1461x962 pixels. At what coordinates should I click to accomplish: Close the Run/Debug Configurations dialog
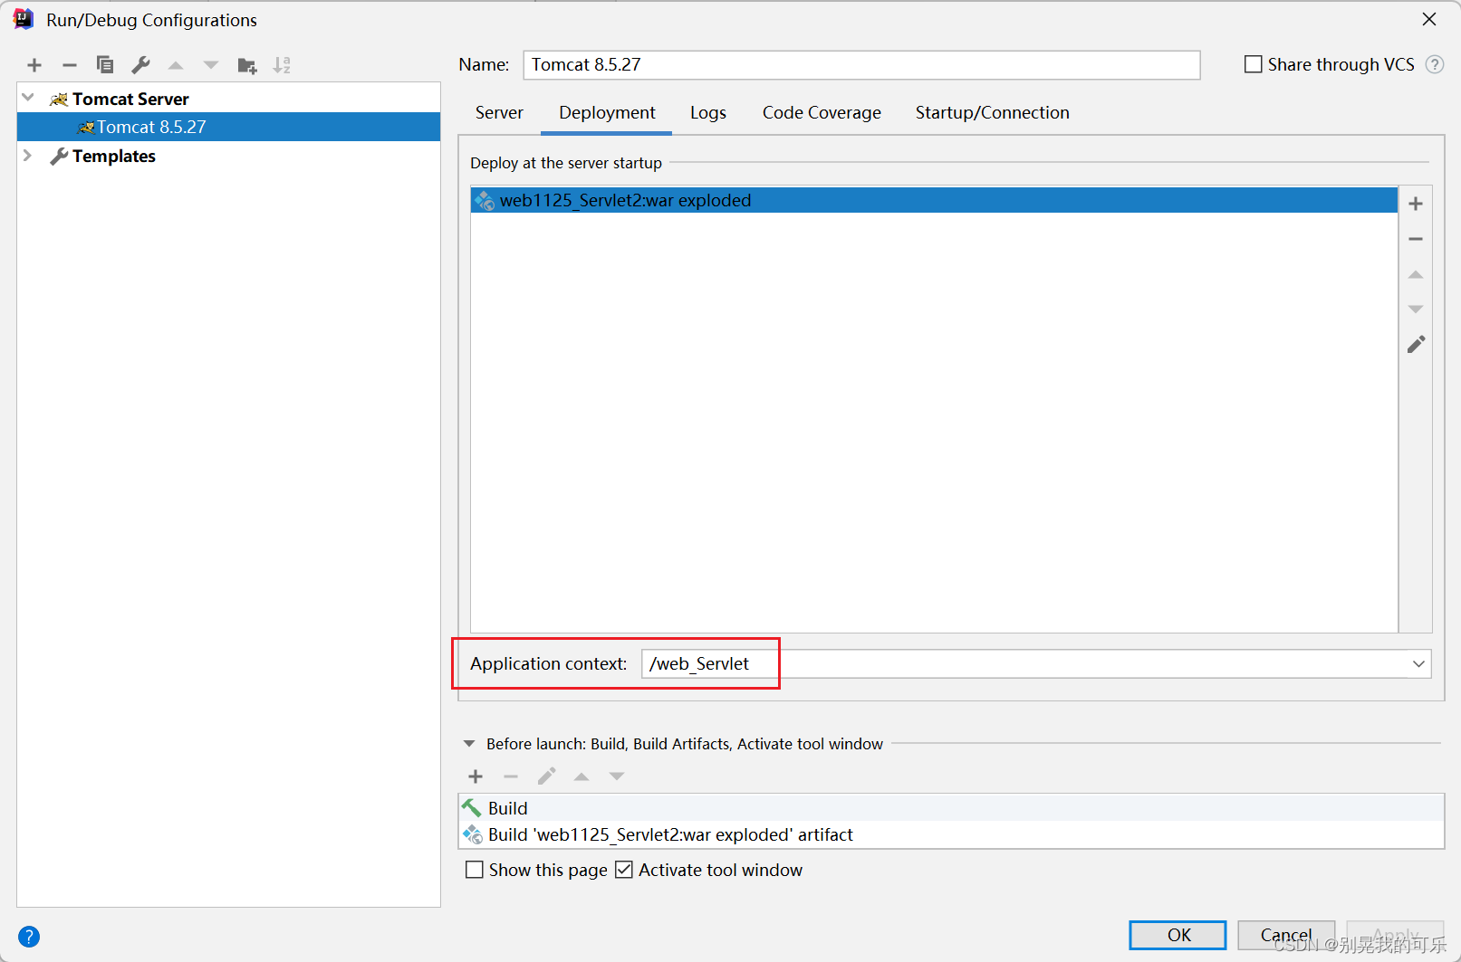[x=1429, y=19]
